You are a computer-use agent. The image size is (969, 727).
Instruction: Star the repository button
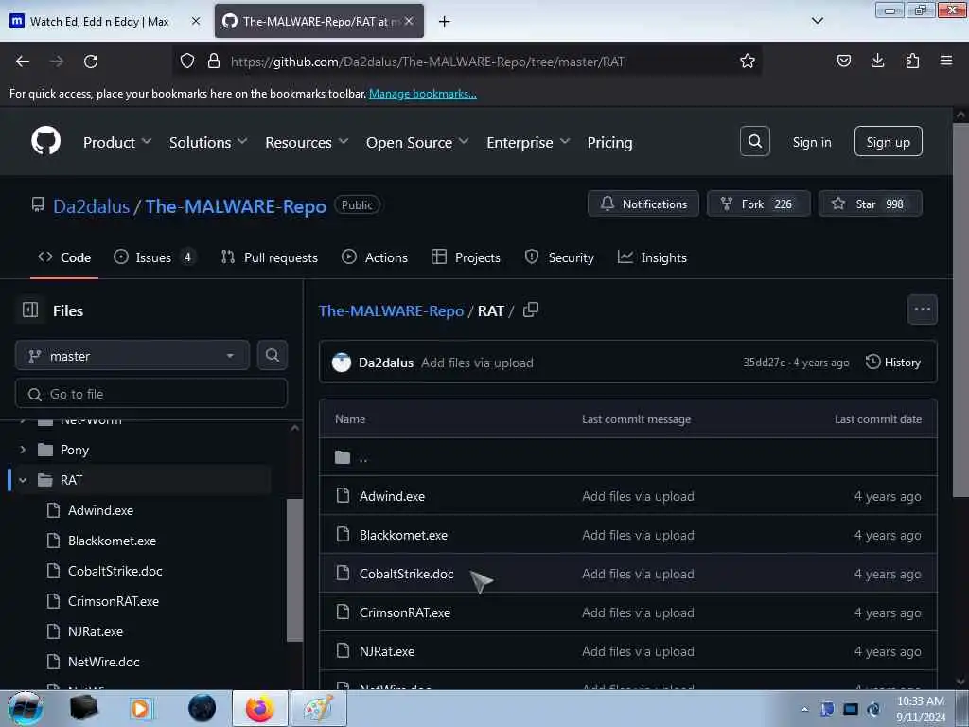(x=871, y=204)
